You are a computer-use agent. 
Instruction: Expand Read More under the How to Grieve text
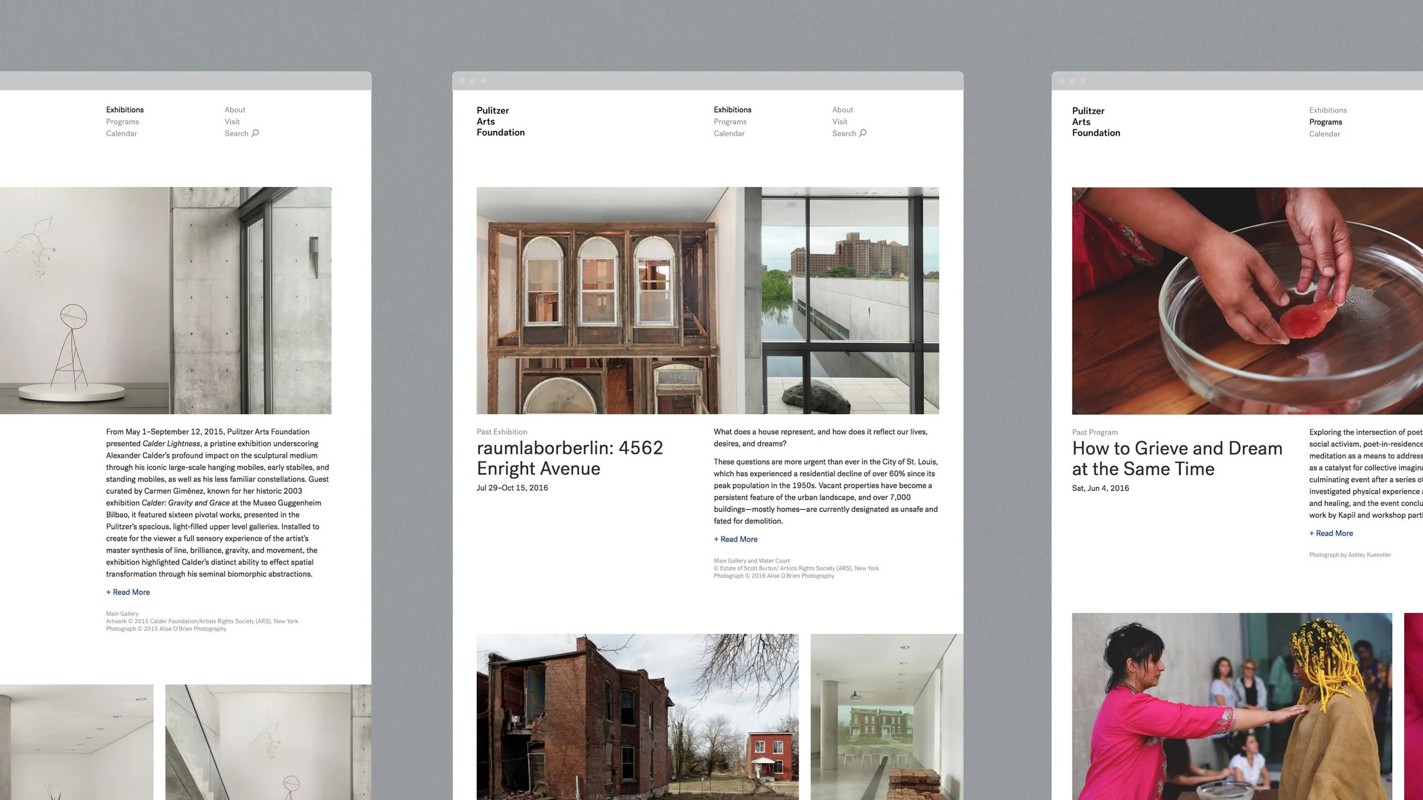coord(1331,534)
